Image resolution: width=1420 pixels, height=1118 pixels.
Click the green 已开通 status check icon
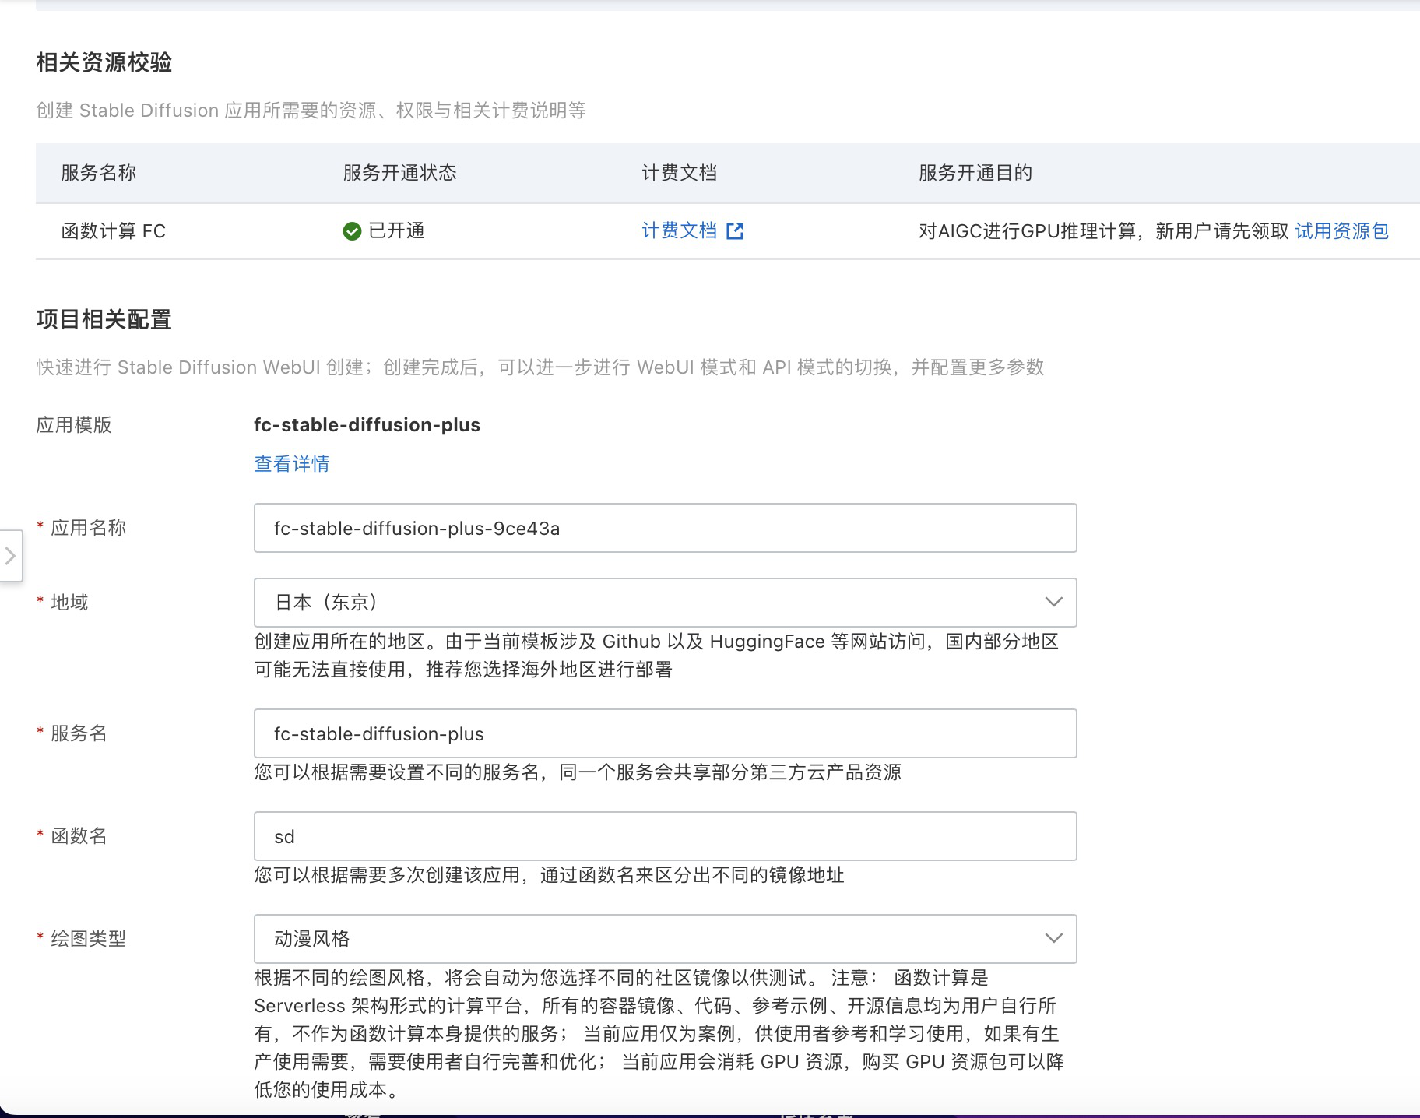pos(352,231)
